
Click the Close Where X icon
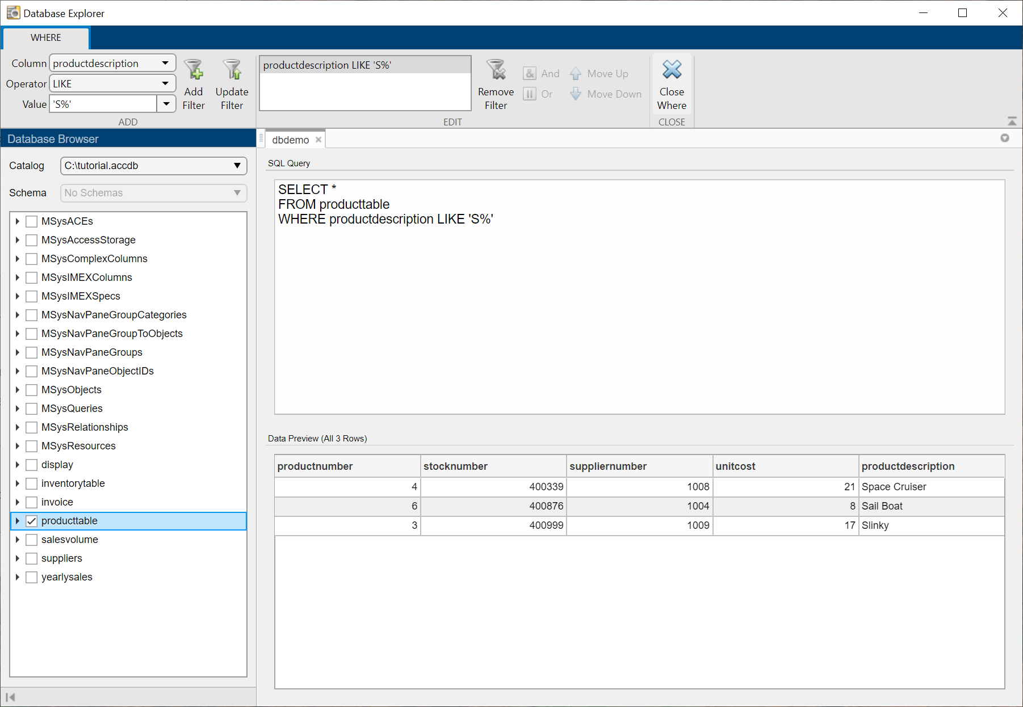click(x=672, y=70)
